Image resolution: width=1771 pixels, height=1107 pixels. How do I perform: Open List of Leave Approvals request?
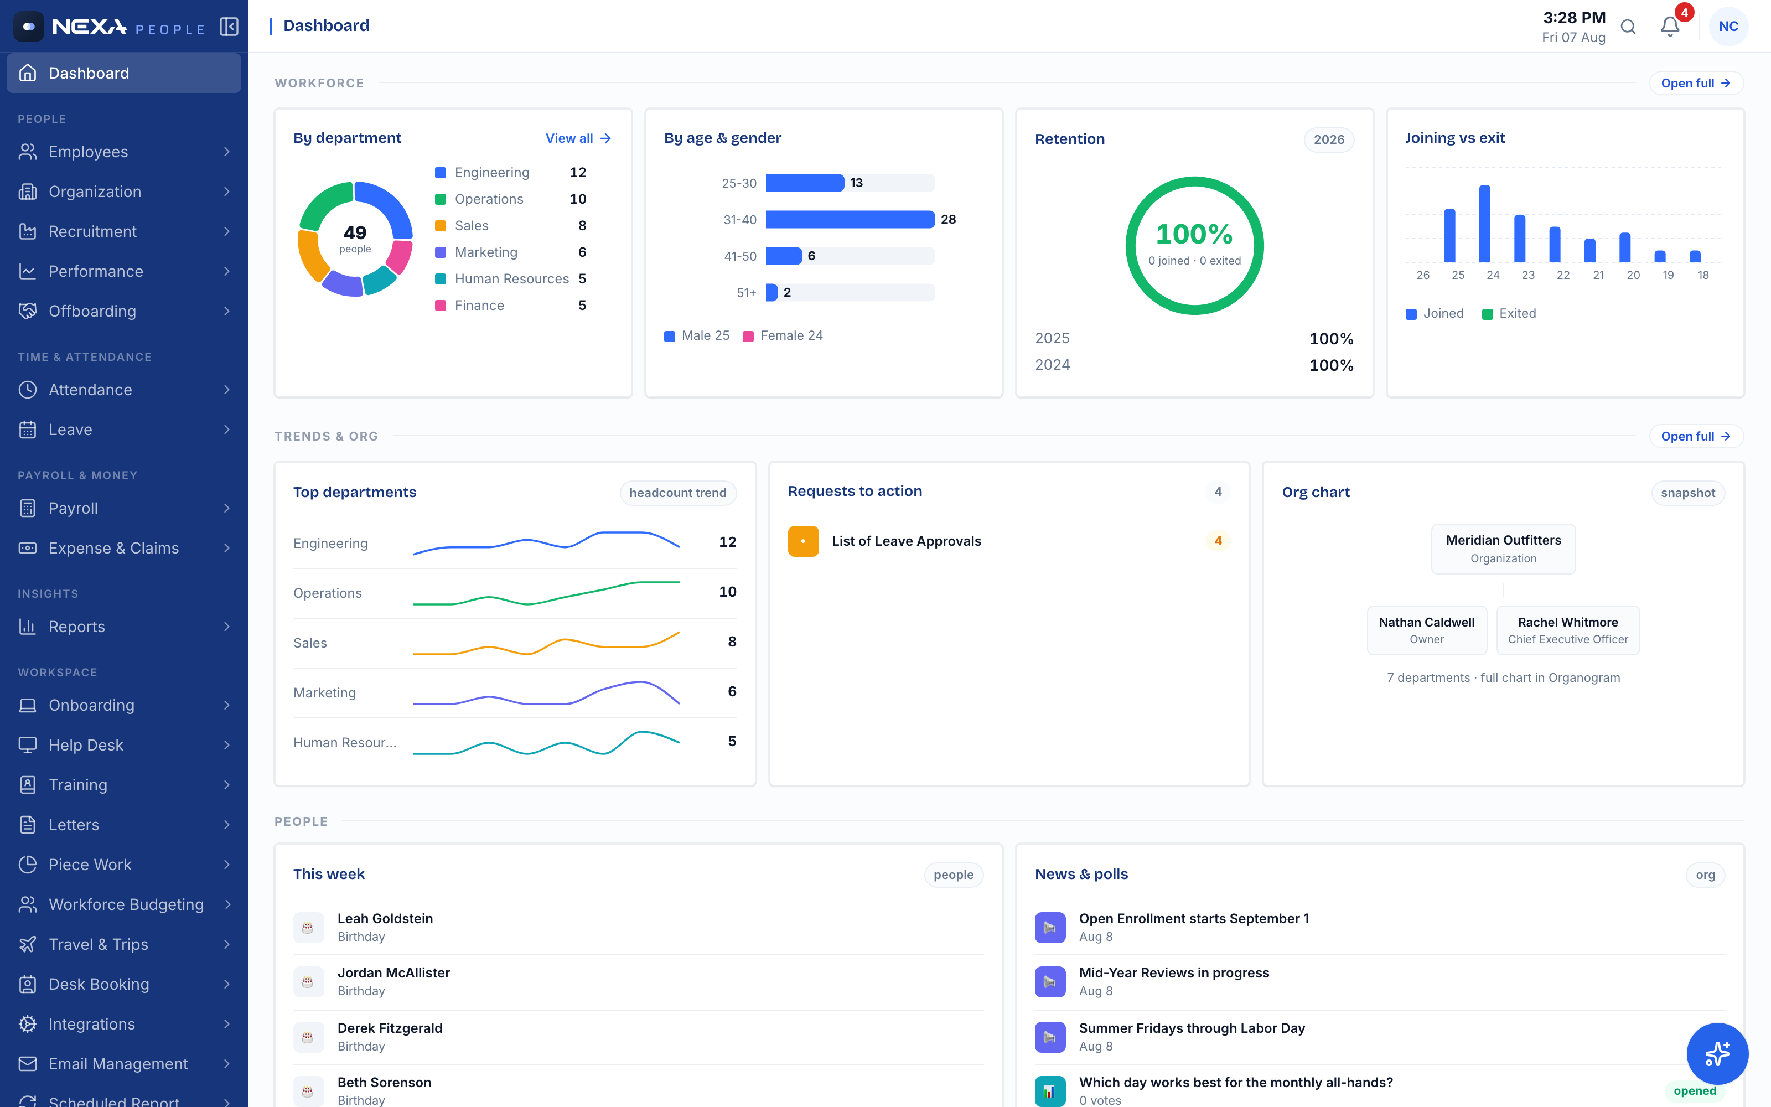(x=1009, y=541)
